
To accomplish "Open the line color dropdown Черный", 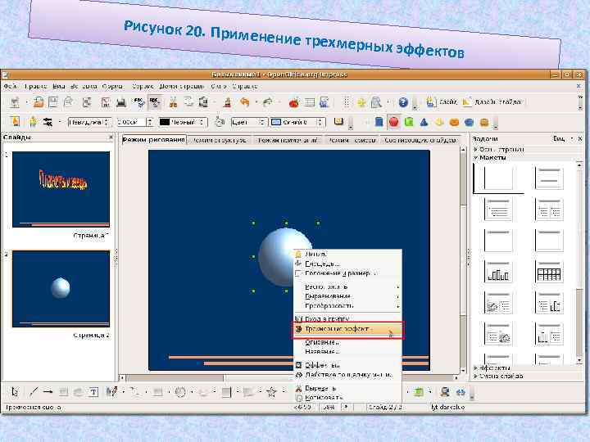I will [183, 122].
